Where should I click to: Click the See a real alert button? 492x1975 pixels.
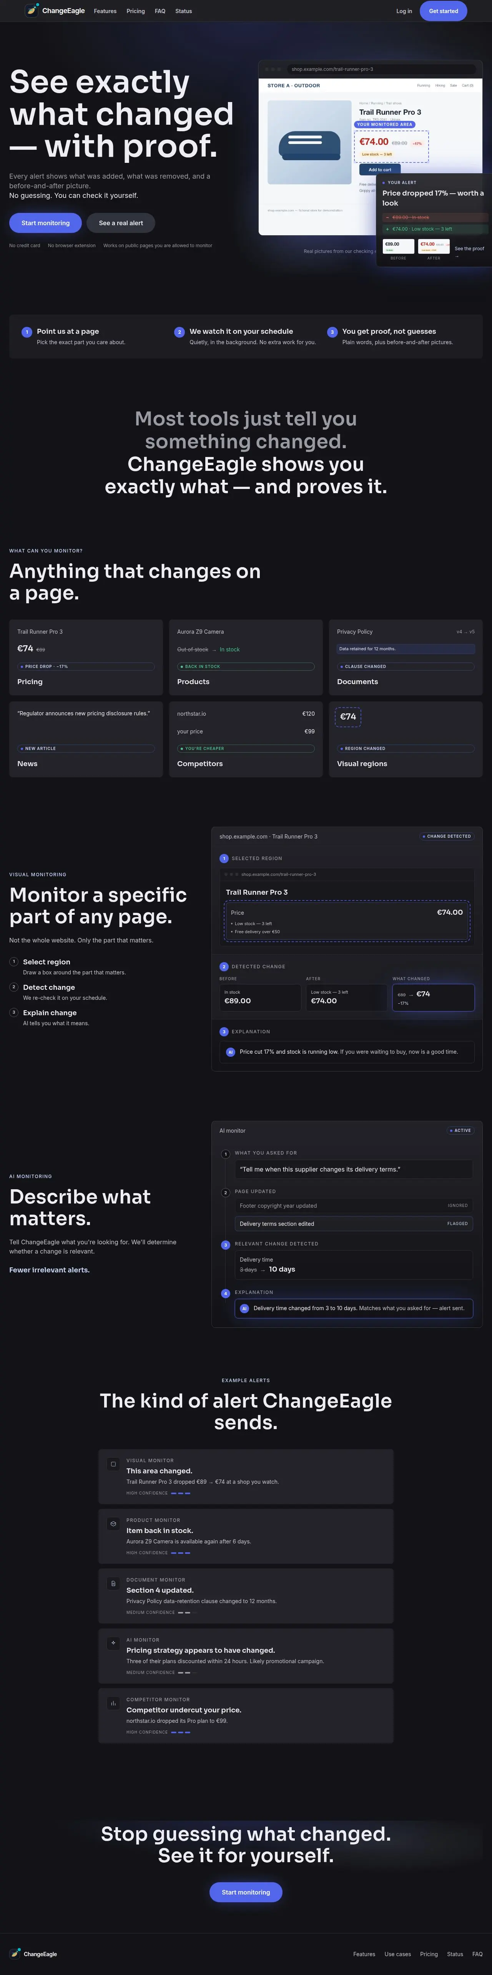(x=121, y=223)
